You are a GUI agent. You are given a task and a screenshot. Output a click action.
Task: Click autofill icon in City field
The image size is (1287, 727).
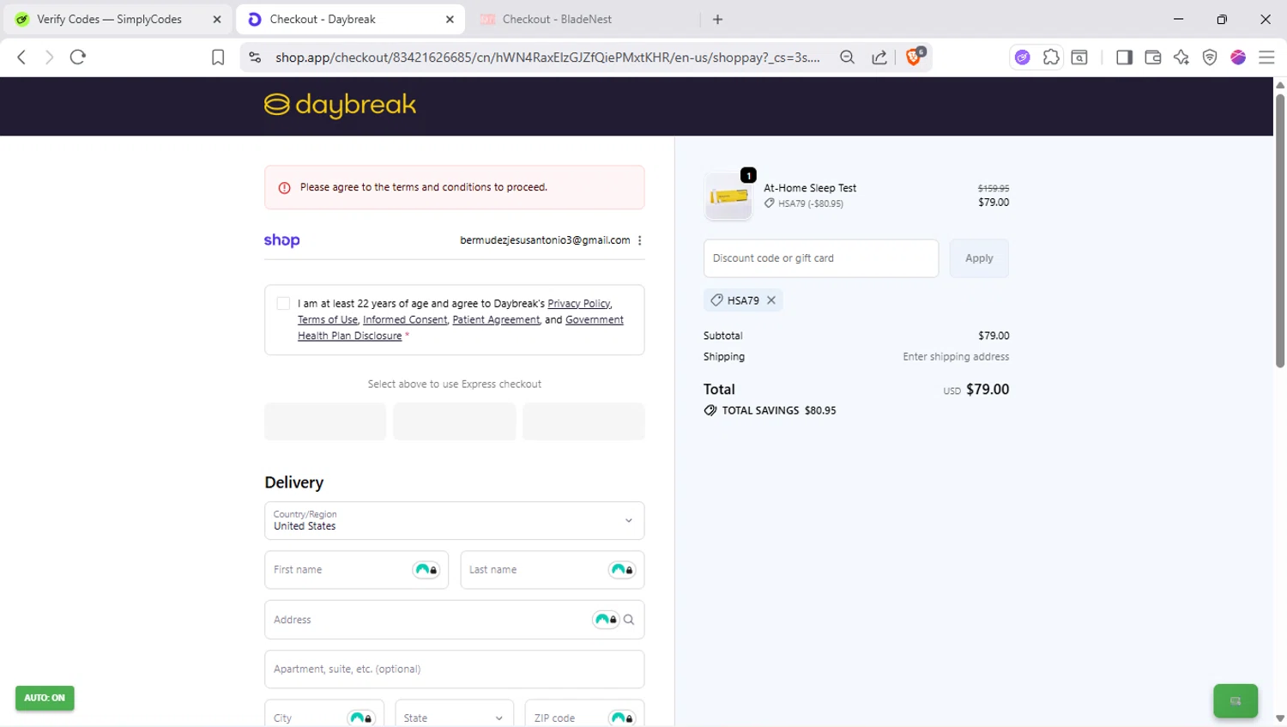tap(361, 718)
